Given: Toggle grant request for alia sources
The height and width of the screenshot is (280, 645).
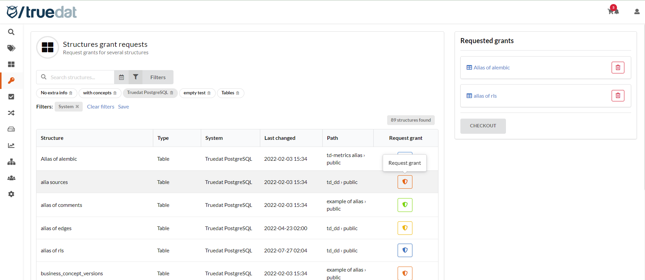Looking at the screenshot, I should [x=405, y=182].
